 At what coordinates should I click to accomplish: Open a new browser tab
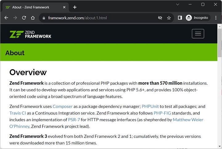click(x=75, y=7)
